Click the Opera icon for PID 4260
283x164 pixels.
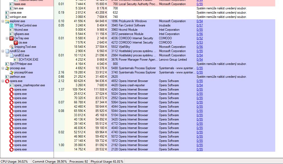click(x=11, y=89)
